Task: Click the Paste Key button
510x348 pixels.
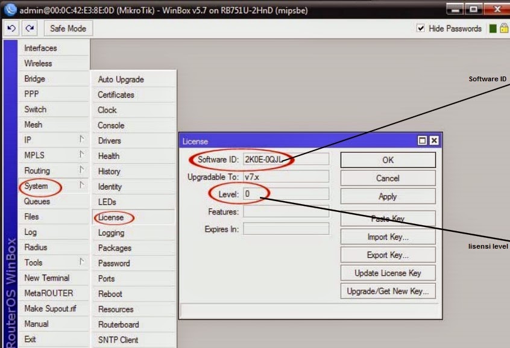Action: click(x=388, y=219)
